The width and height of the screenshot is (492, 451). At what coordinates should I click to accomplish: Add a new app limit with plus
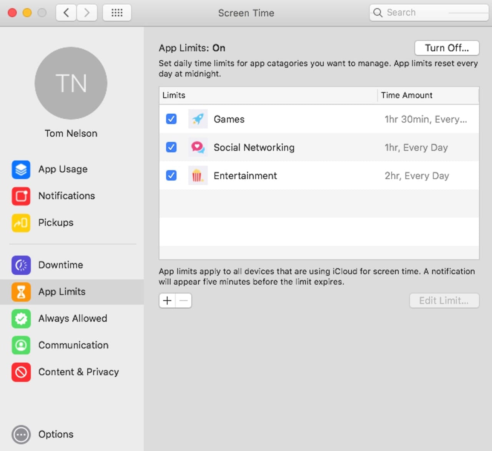click(x=167, y=300)
